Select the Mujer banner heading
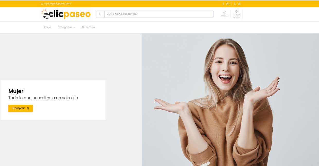 (16, 91)
